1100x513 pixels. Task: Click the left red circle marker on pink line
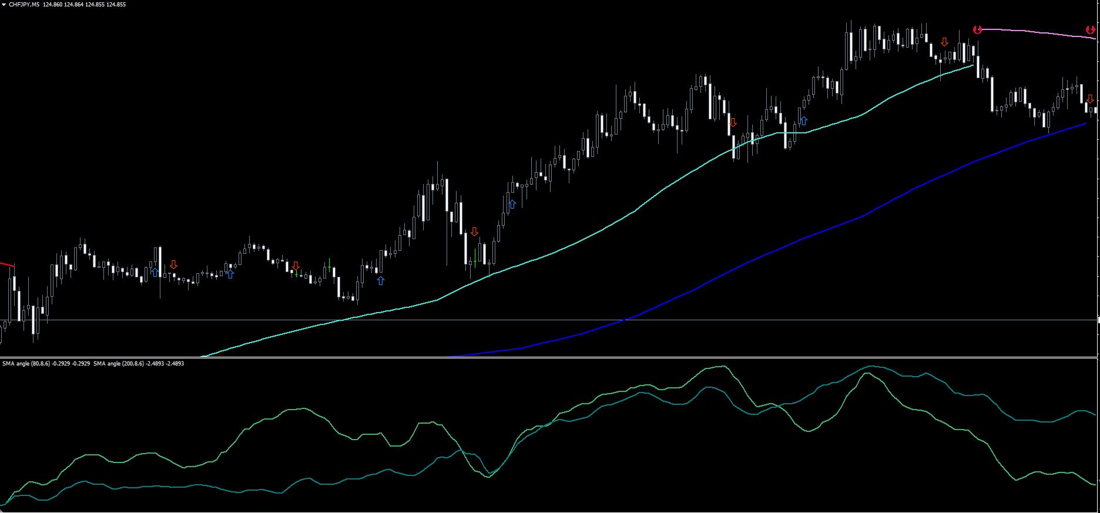(977, 29)
